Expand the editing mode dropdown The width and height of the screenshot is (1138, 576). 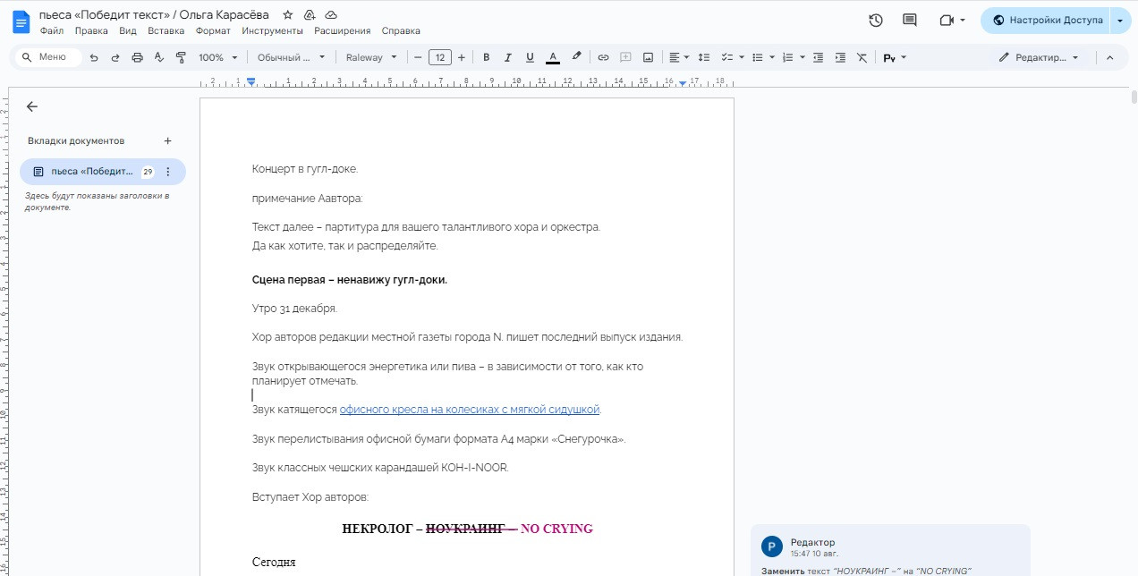[x=1039, y=57]
